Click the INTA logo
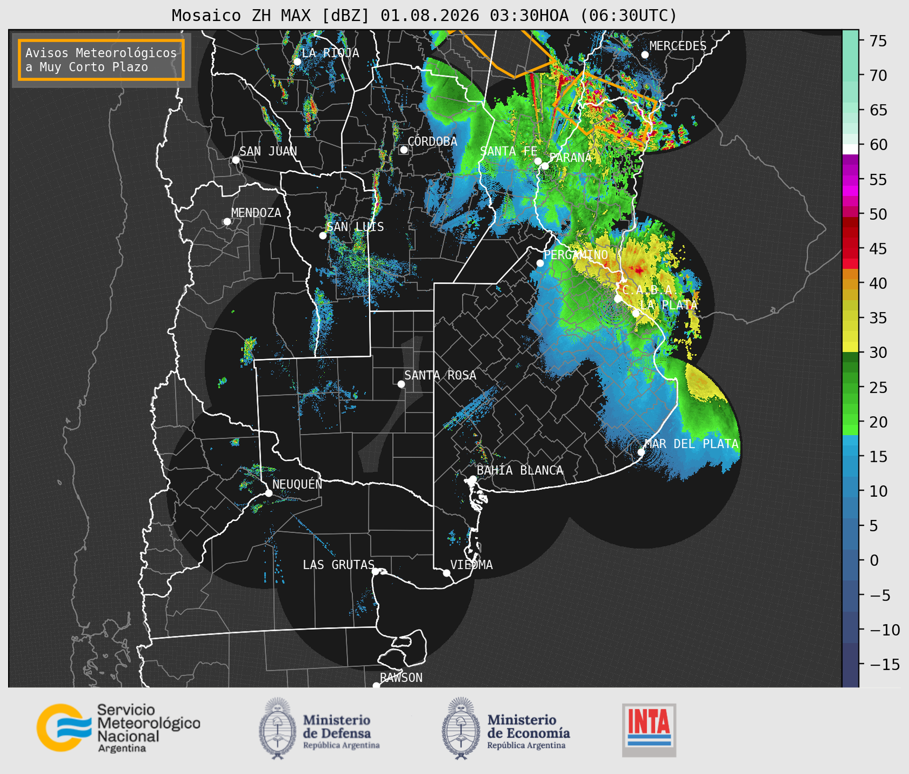The image size is (909, 774). (649, 730)
